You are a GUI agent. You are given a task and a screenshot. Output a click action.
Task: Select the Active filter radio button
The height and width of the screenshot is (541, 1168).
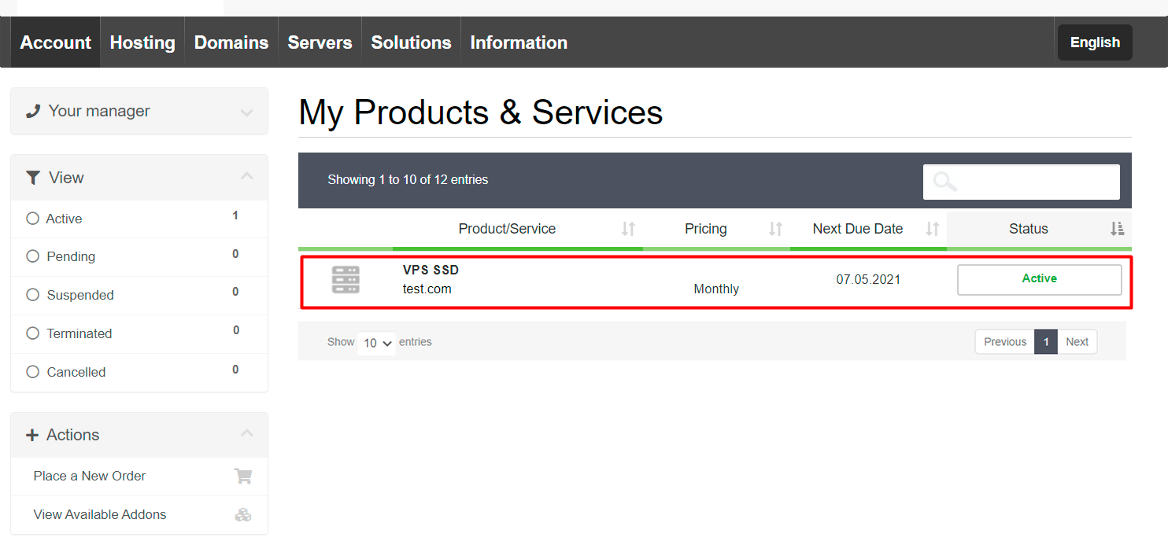pyautogui.click(x=33, y=219)
